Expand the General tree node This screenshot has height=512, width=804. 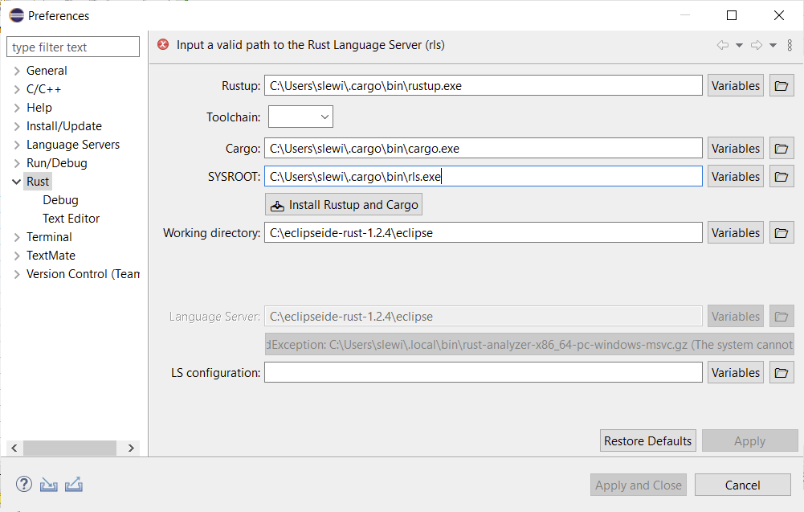(x=17, y=71)
